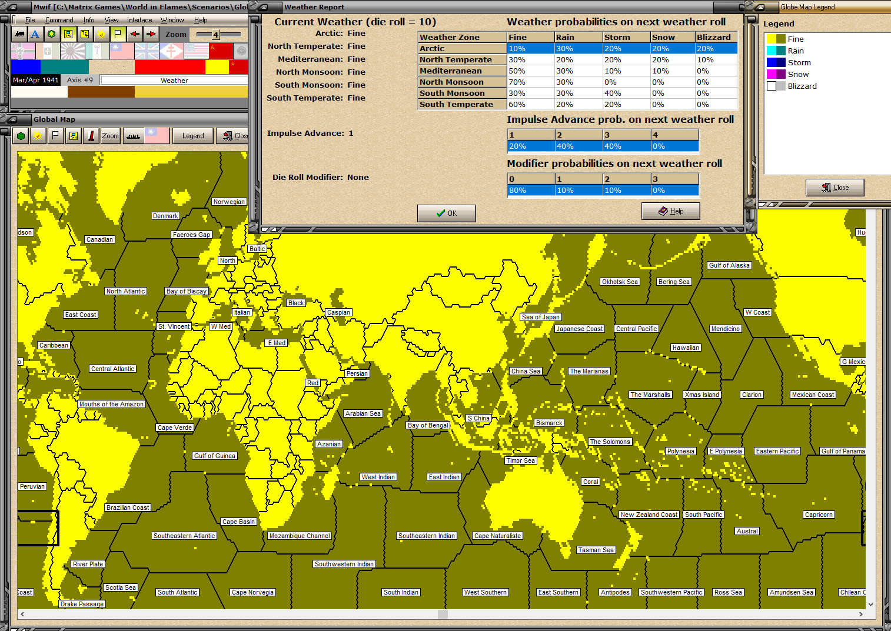Image resolution: width=891 pixels, height=631 pixels.
Task: Click the ship convoy icon in Global Map toolbar
Action: pyautogui.click(x=133, y=136)
